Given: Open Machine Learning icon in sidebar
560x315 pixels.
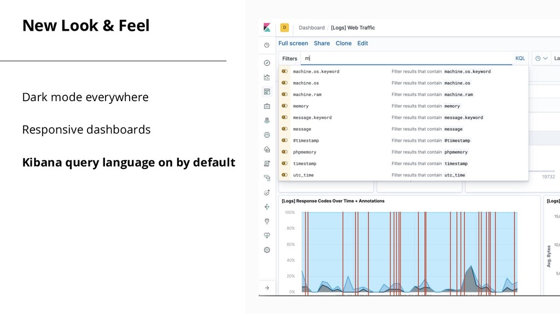Looking at the screenshot, I should (x=267, y=135).
